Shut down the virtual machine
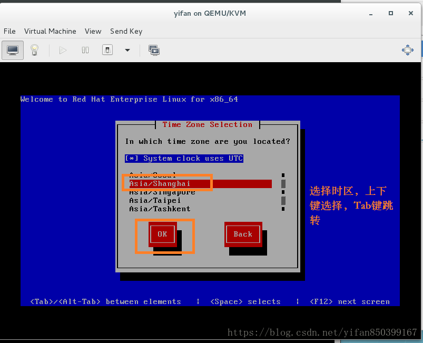Viewport: 423px width, 343px height. click(x=107, y=50)
